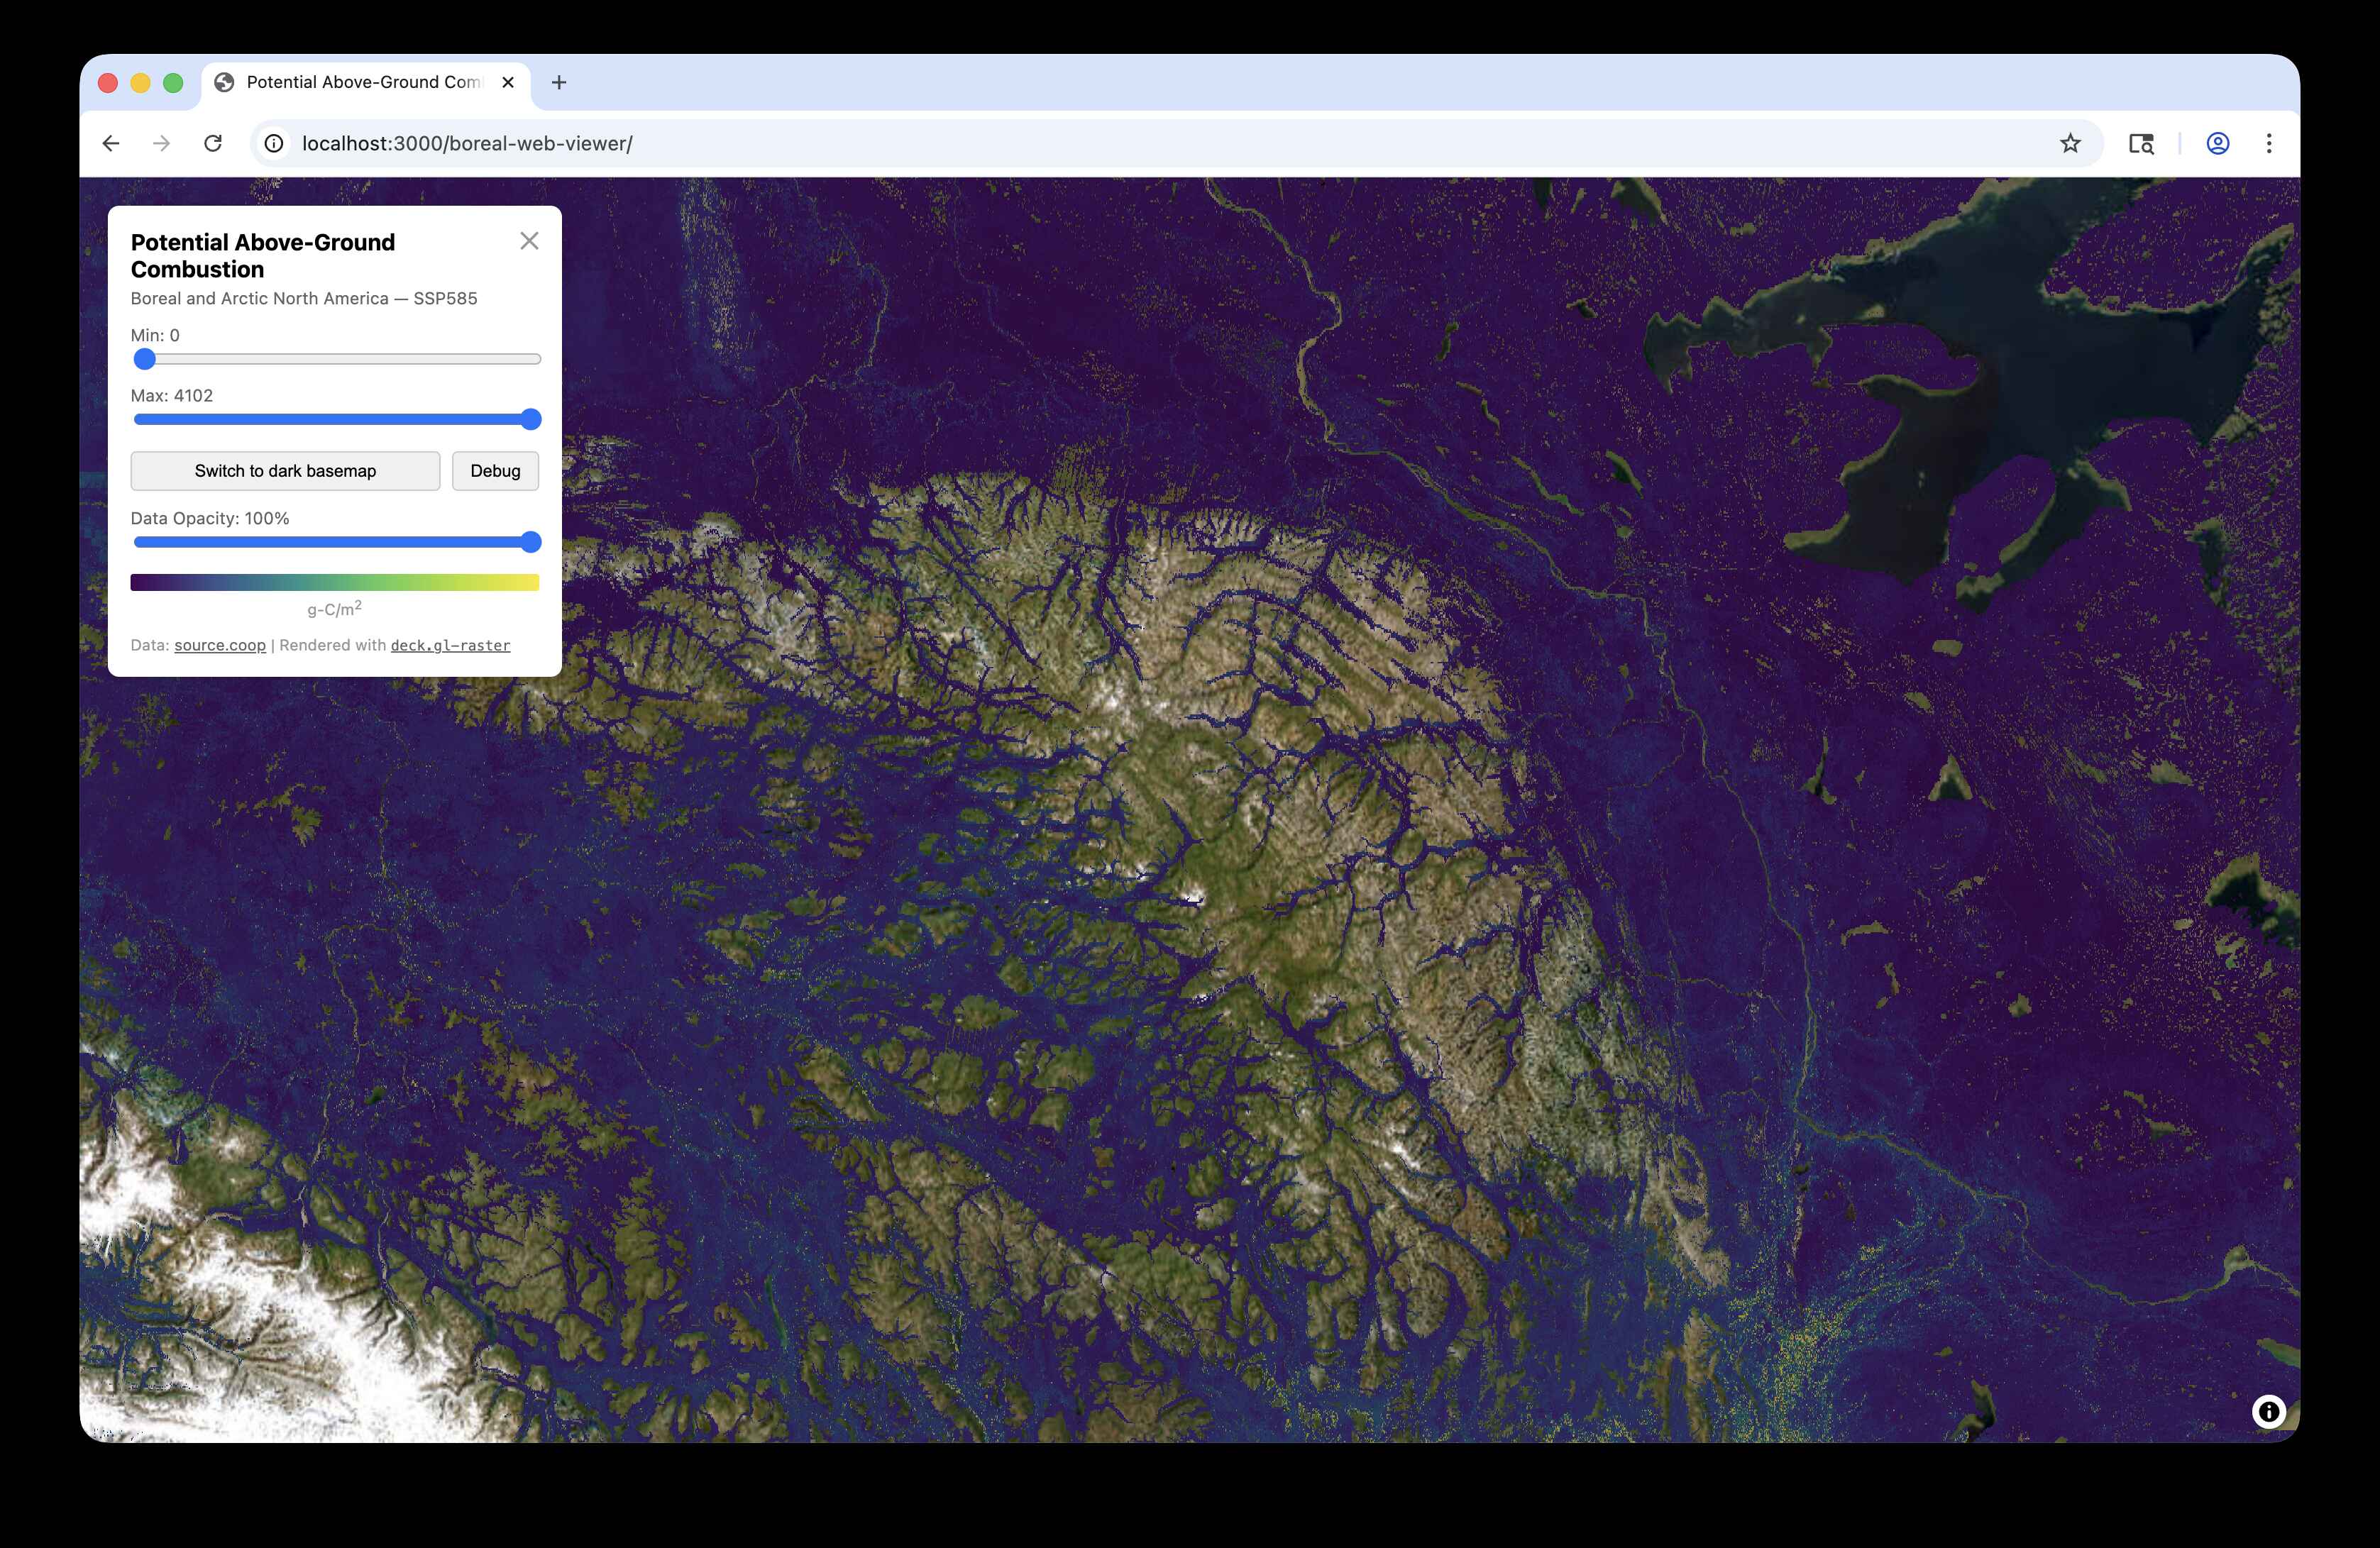This screenshot has height=1548, width=2380.
Task: Click the map attribution info icon
Action: [x=2268, y=1411]
